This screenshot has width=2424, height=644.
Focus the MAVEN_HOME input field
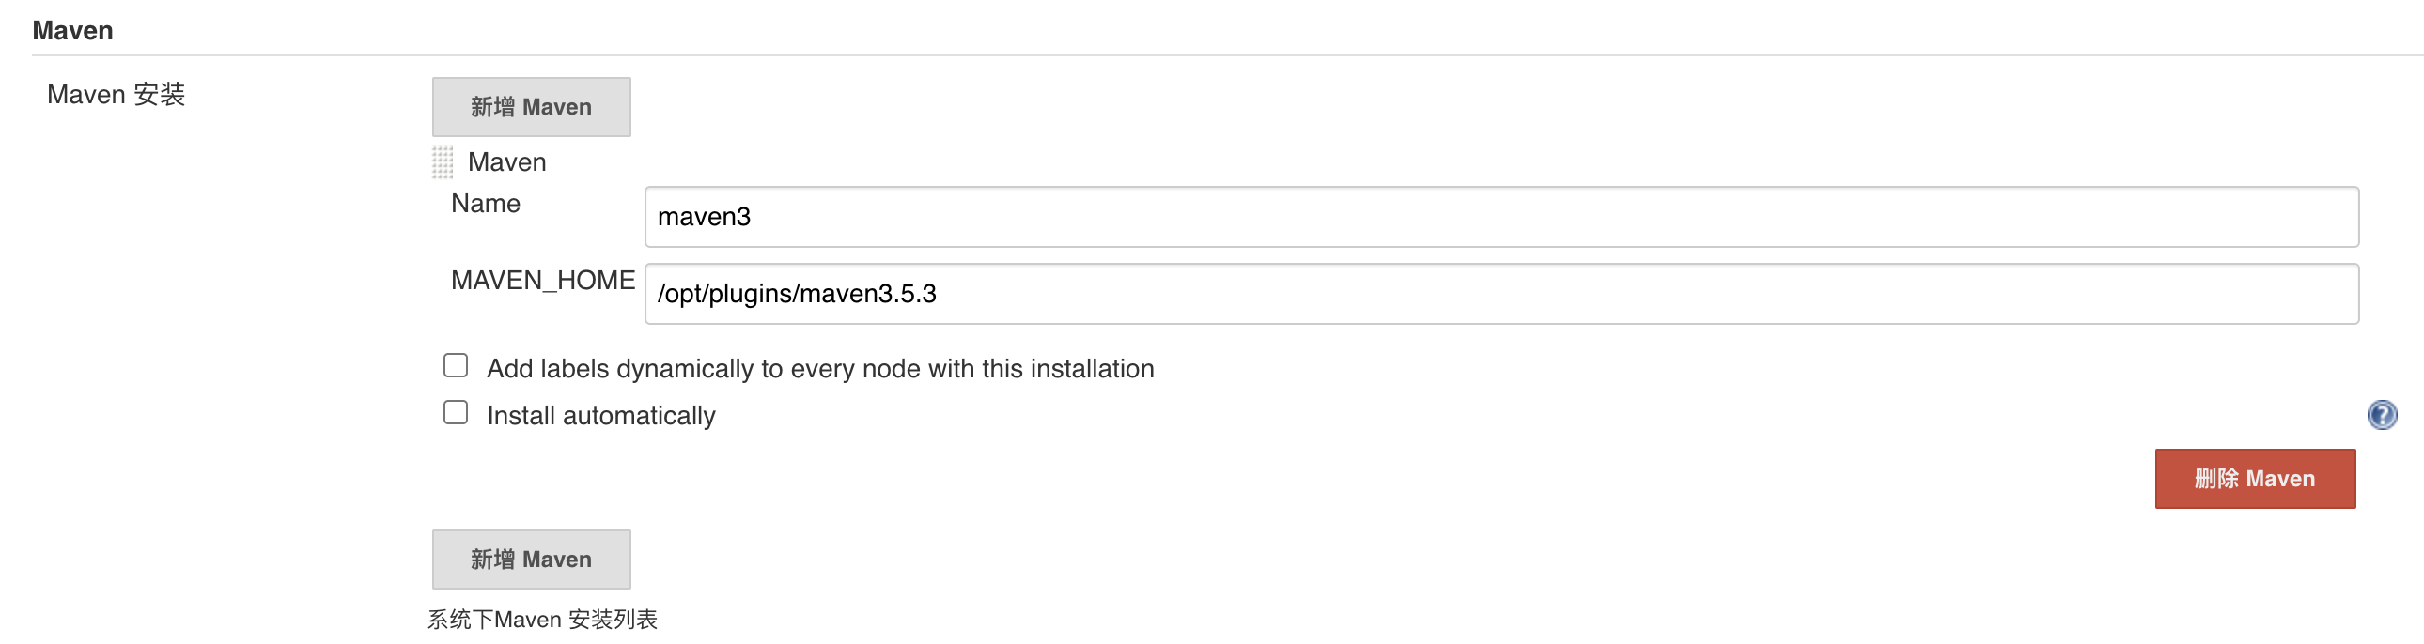(x=1500, y=294)
